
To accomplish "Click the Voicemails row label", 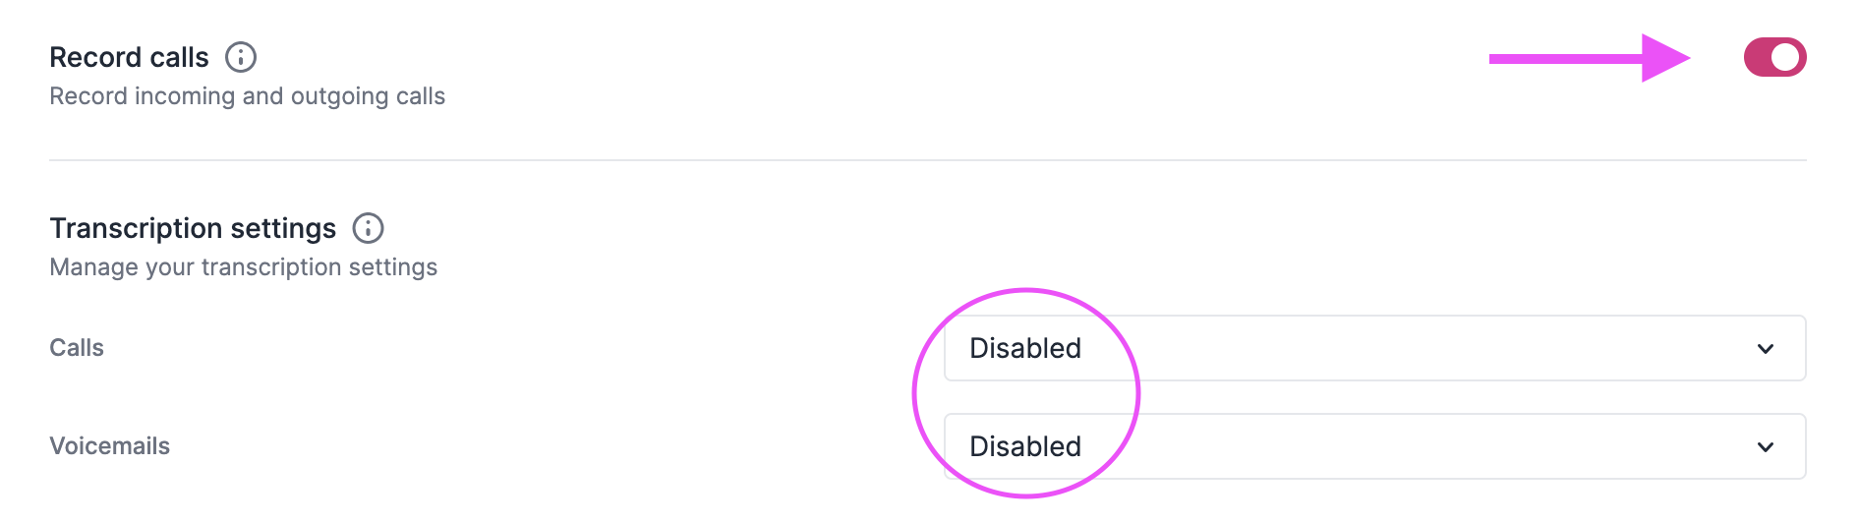I will 109,446.
